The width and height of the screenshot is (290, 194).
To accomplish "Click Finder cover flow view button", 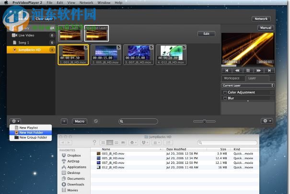I will [x=123, y=142].
